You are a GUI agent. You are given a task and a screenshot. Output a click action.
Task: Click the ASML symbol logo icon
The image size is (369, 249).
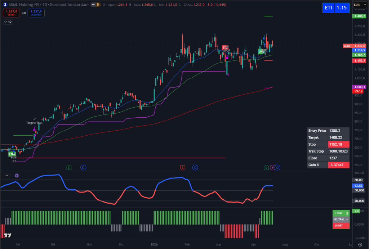click(5, 5)
